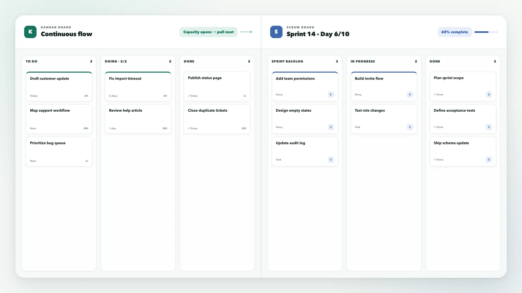
Task: Open the Fix import timeout card
Action: (138, 86)
